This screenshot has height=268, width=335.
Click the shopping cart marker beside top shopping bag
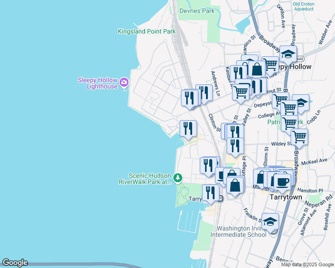click(x=271, y=65)
